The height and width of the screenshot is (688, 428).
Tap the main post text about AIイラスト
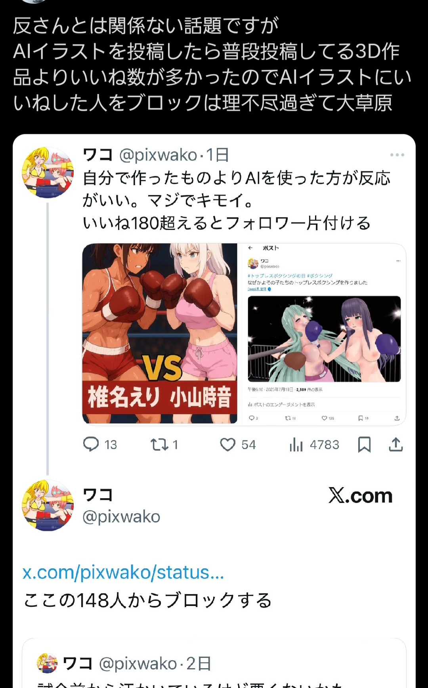[x=212, y=64]
